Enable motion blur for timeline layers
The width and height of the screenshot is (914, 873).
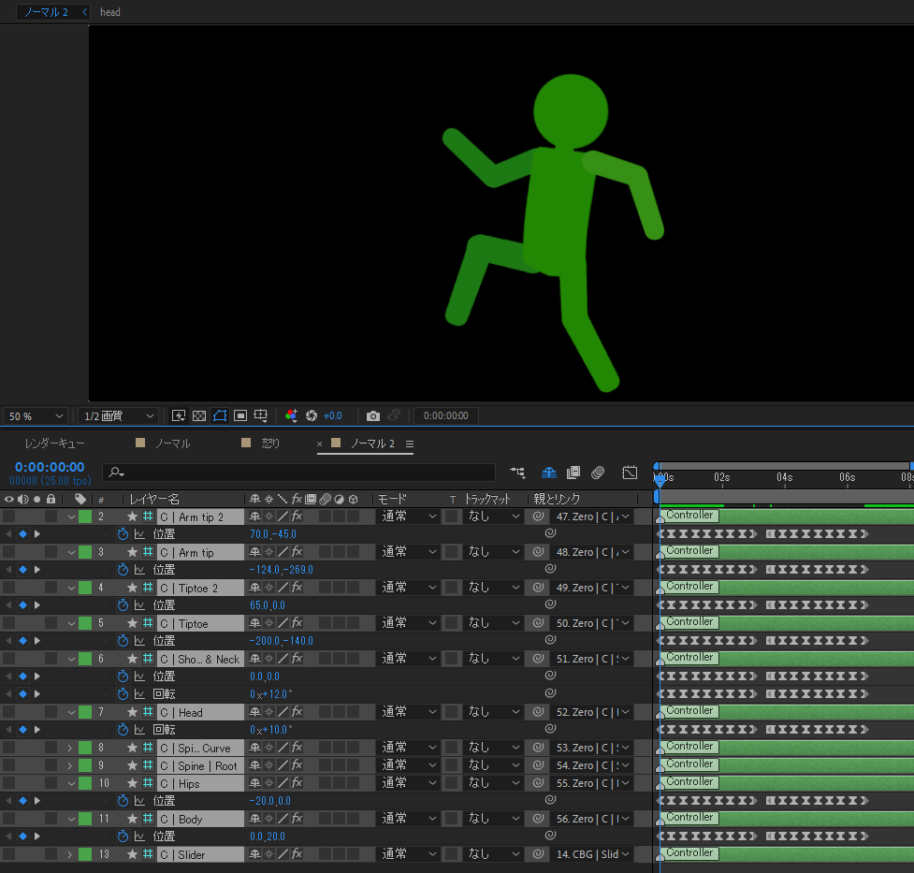click(598, 473)
